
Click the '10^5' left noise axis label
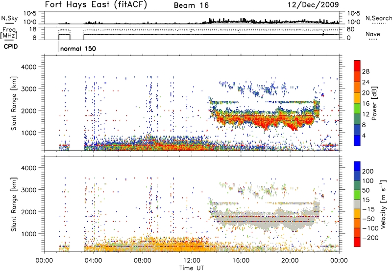[30, 14]
